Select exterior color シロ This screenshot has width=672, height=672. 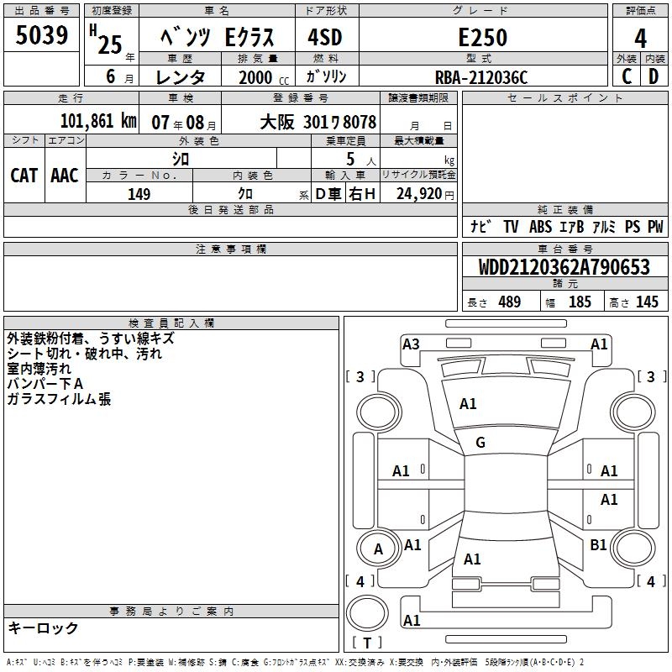click(181, 159)
